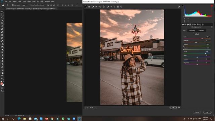Select the Targeted Adjustment tool in Camera Raw

pos(100,7)
